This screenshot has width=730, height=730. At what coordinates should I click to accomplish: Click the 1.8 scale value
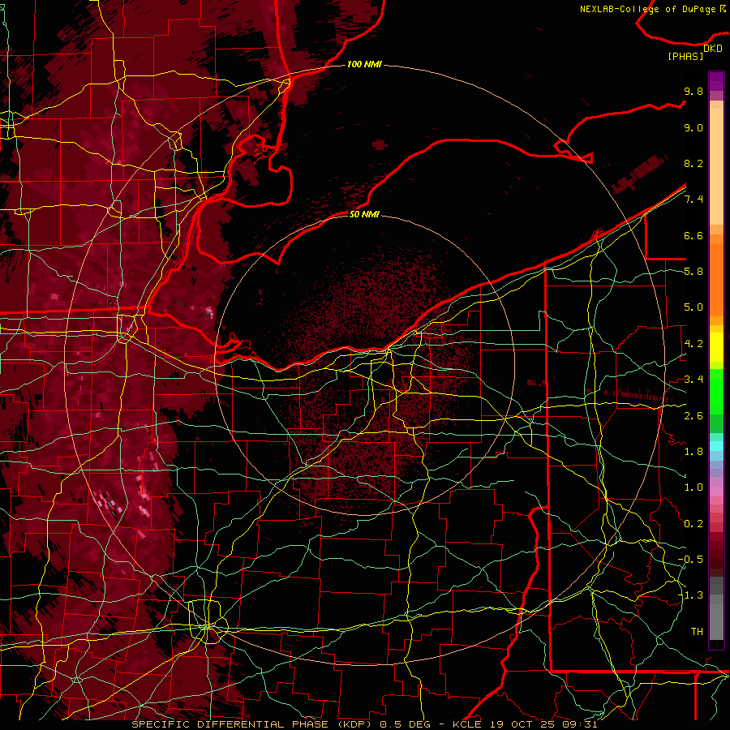coord(693,452)
